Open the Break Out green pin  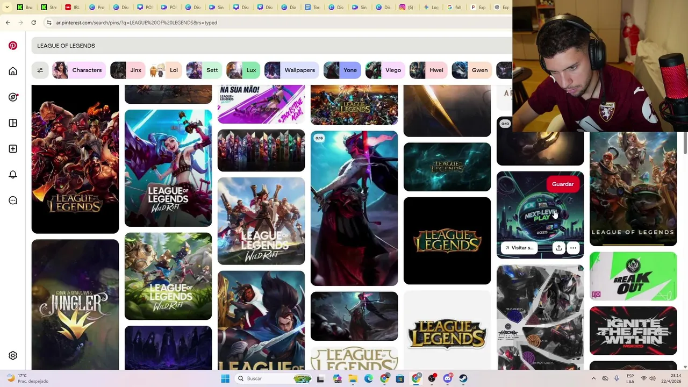(633, 276)
